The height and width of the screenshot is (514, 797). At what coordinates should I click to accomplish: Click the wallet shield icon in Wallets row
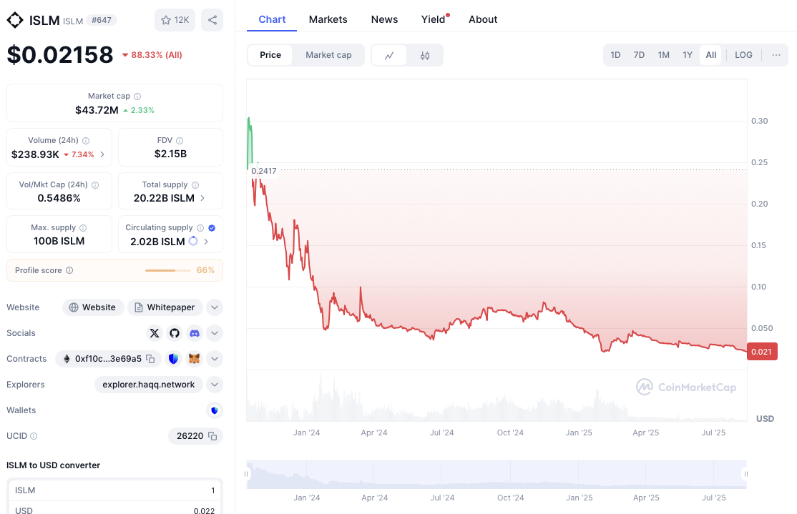[x=215, y=410]
